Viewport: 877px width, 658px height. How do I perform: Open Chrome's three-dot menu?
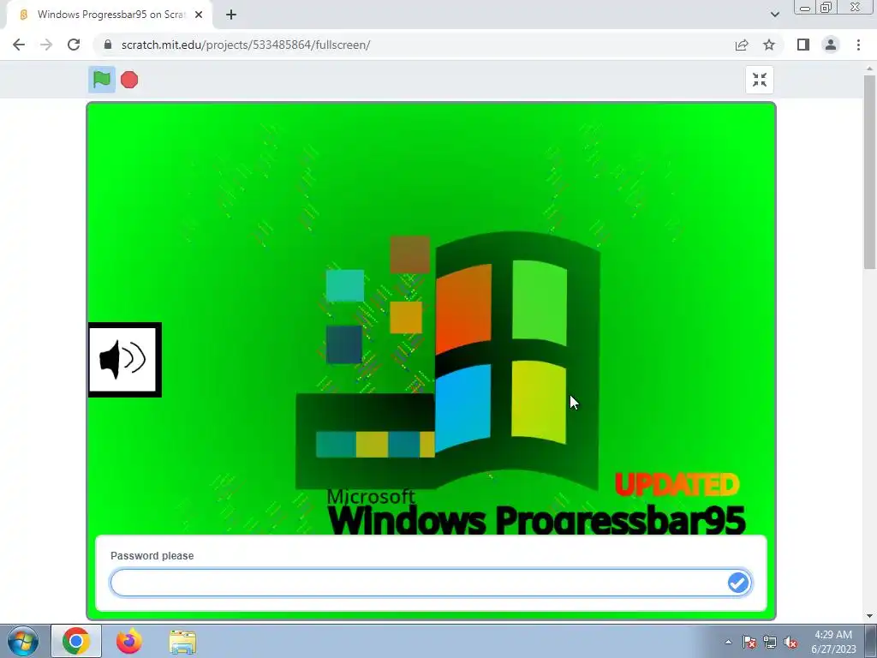858,45
